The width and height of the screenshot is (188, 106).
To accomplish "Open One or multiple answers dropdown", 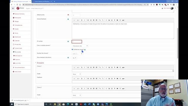I will pyautogui.click(x=80, y=46).
